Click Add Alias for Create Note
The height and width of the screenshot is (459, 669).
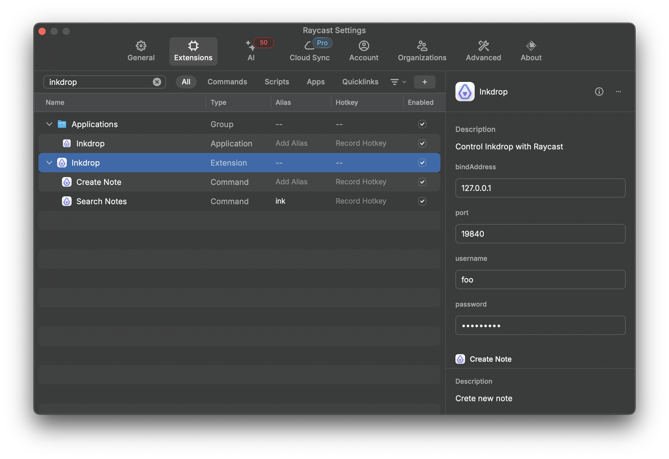click(291, 182)
